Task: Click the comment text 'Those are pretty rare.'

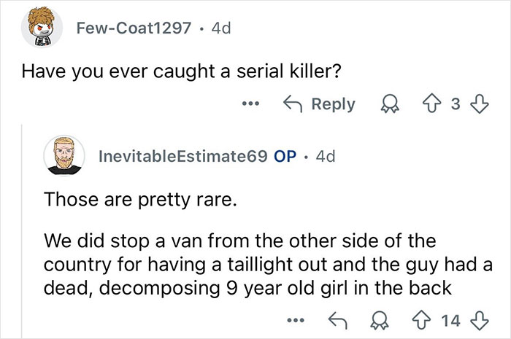Action: [140, 199]
